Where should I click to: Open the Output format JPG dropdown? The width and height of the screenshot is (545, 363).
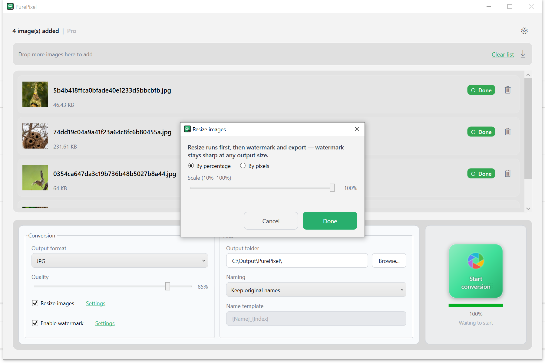[120, 261]
